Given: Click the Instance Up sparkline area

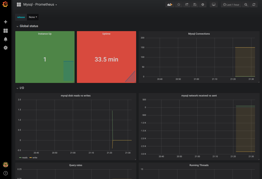Looking at the screenshot, I should [69, 71].
